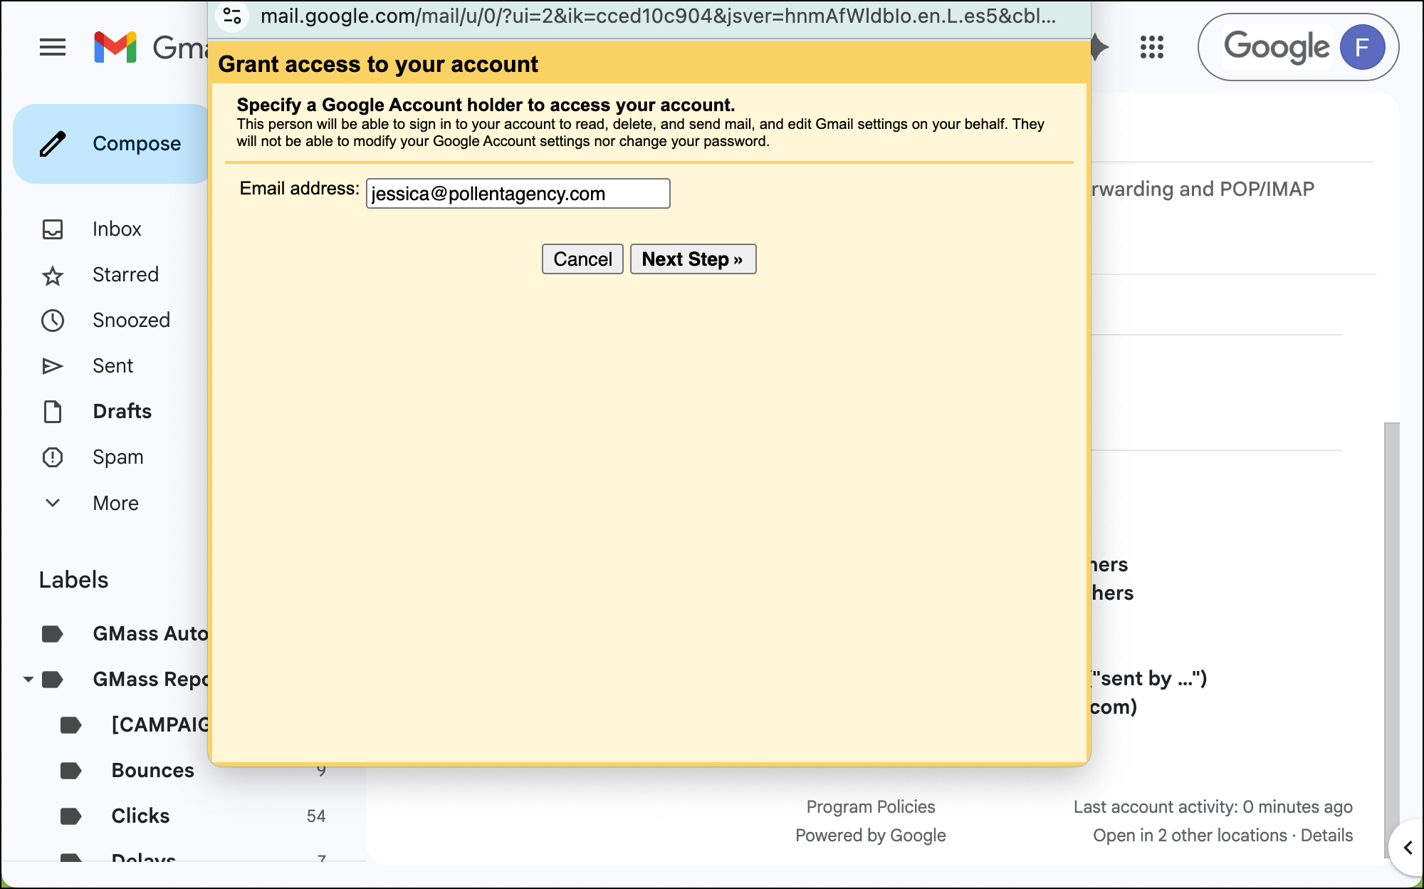
Task: Open Starred messages star icon
Action: [x=53, y=275]
